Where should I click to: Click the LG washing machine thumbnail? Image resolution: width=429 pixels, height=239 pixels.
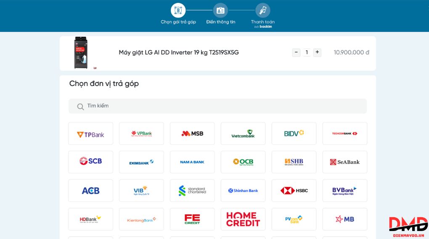[x=81, y=52]
